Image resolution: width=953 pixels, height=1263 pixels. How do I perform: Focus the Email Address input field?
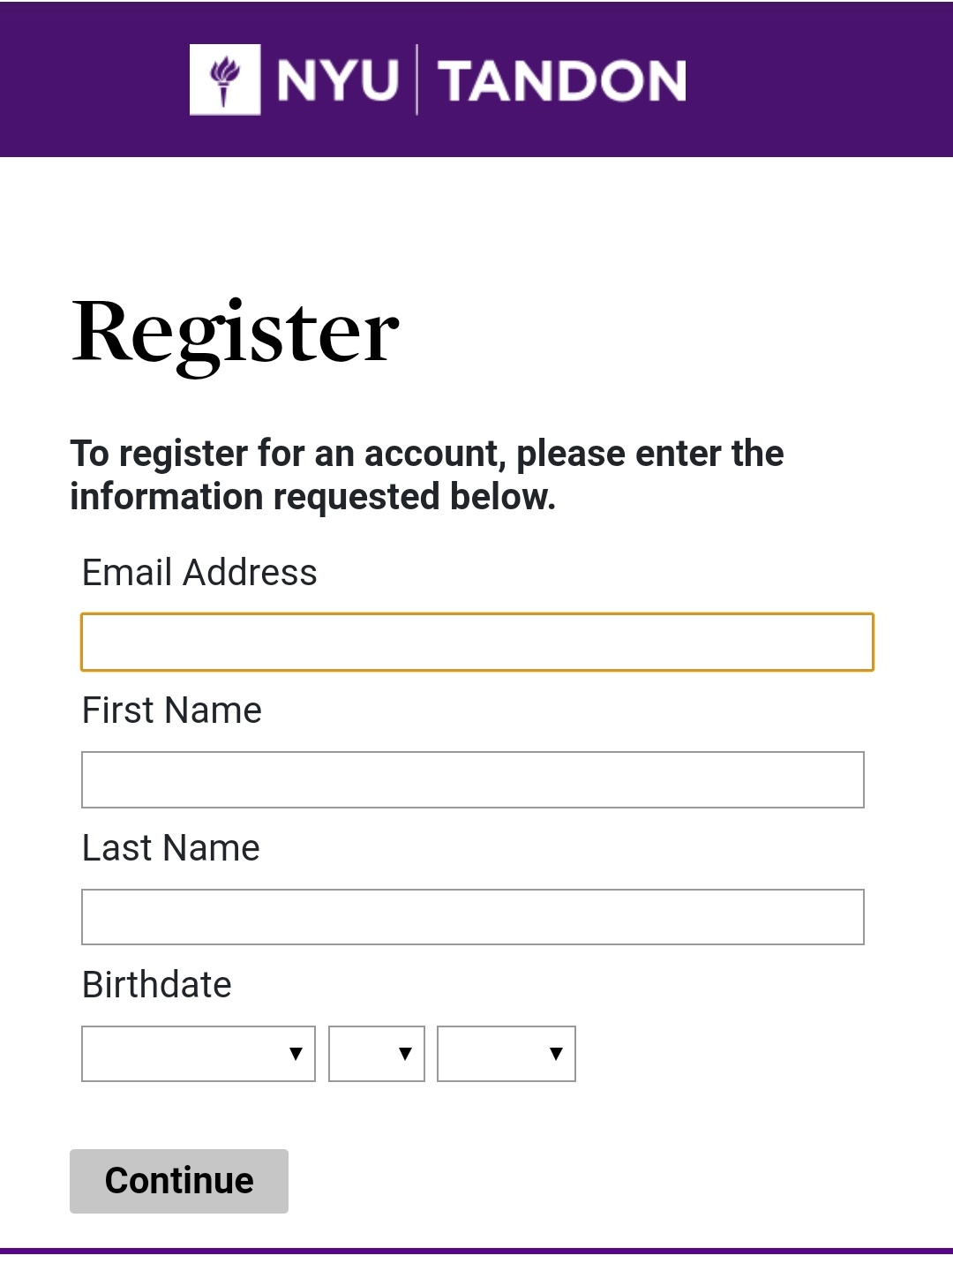pyautogui.click(x=476, y=642)
